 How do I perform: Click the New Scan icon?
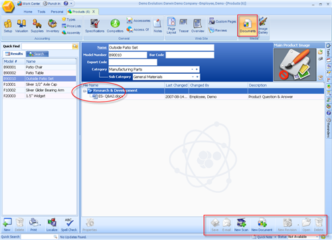tap(241, 225)
